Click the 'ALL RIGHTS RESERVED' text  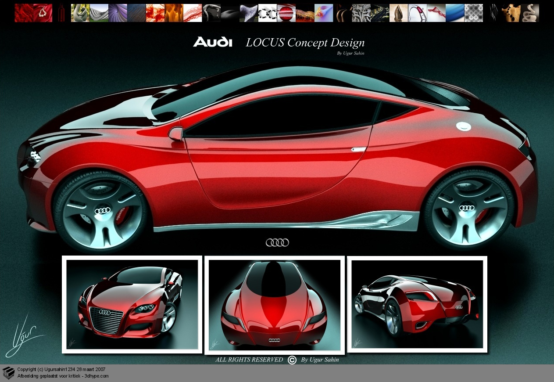click(249, 360)
